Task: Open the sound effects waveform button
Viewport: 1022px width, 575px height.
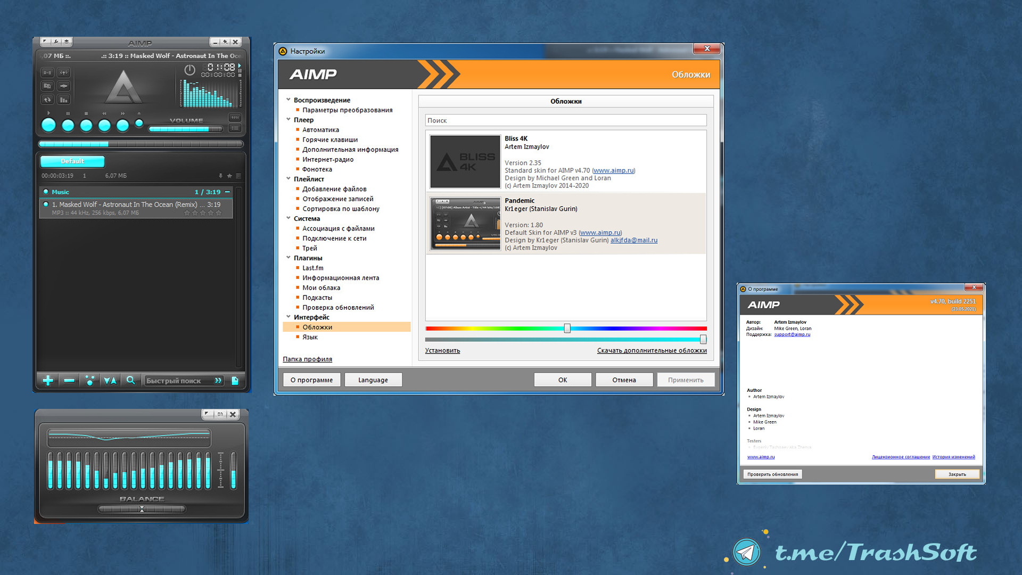Action: click(64, 86)
